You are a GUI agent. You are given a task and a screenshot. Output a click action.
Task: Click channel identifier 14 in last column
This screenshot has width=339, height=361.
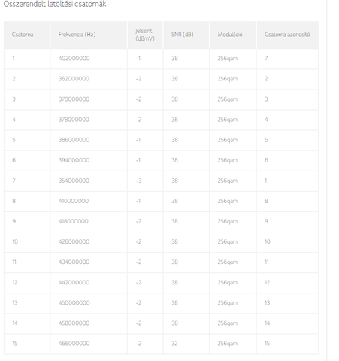pyautogui.click(x=267, y=323)
